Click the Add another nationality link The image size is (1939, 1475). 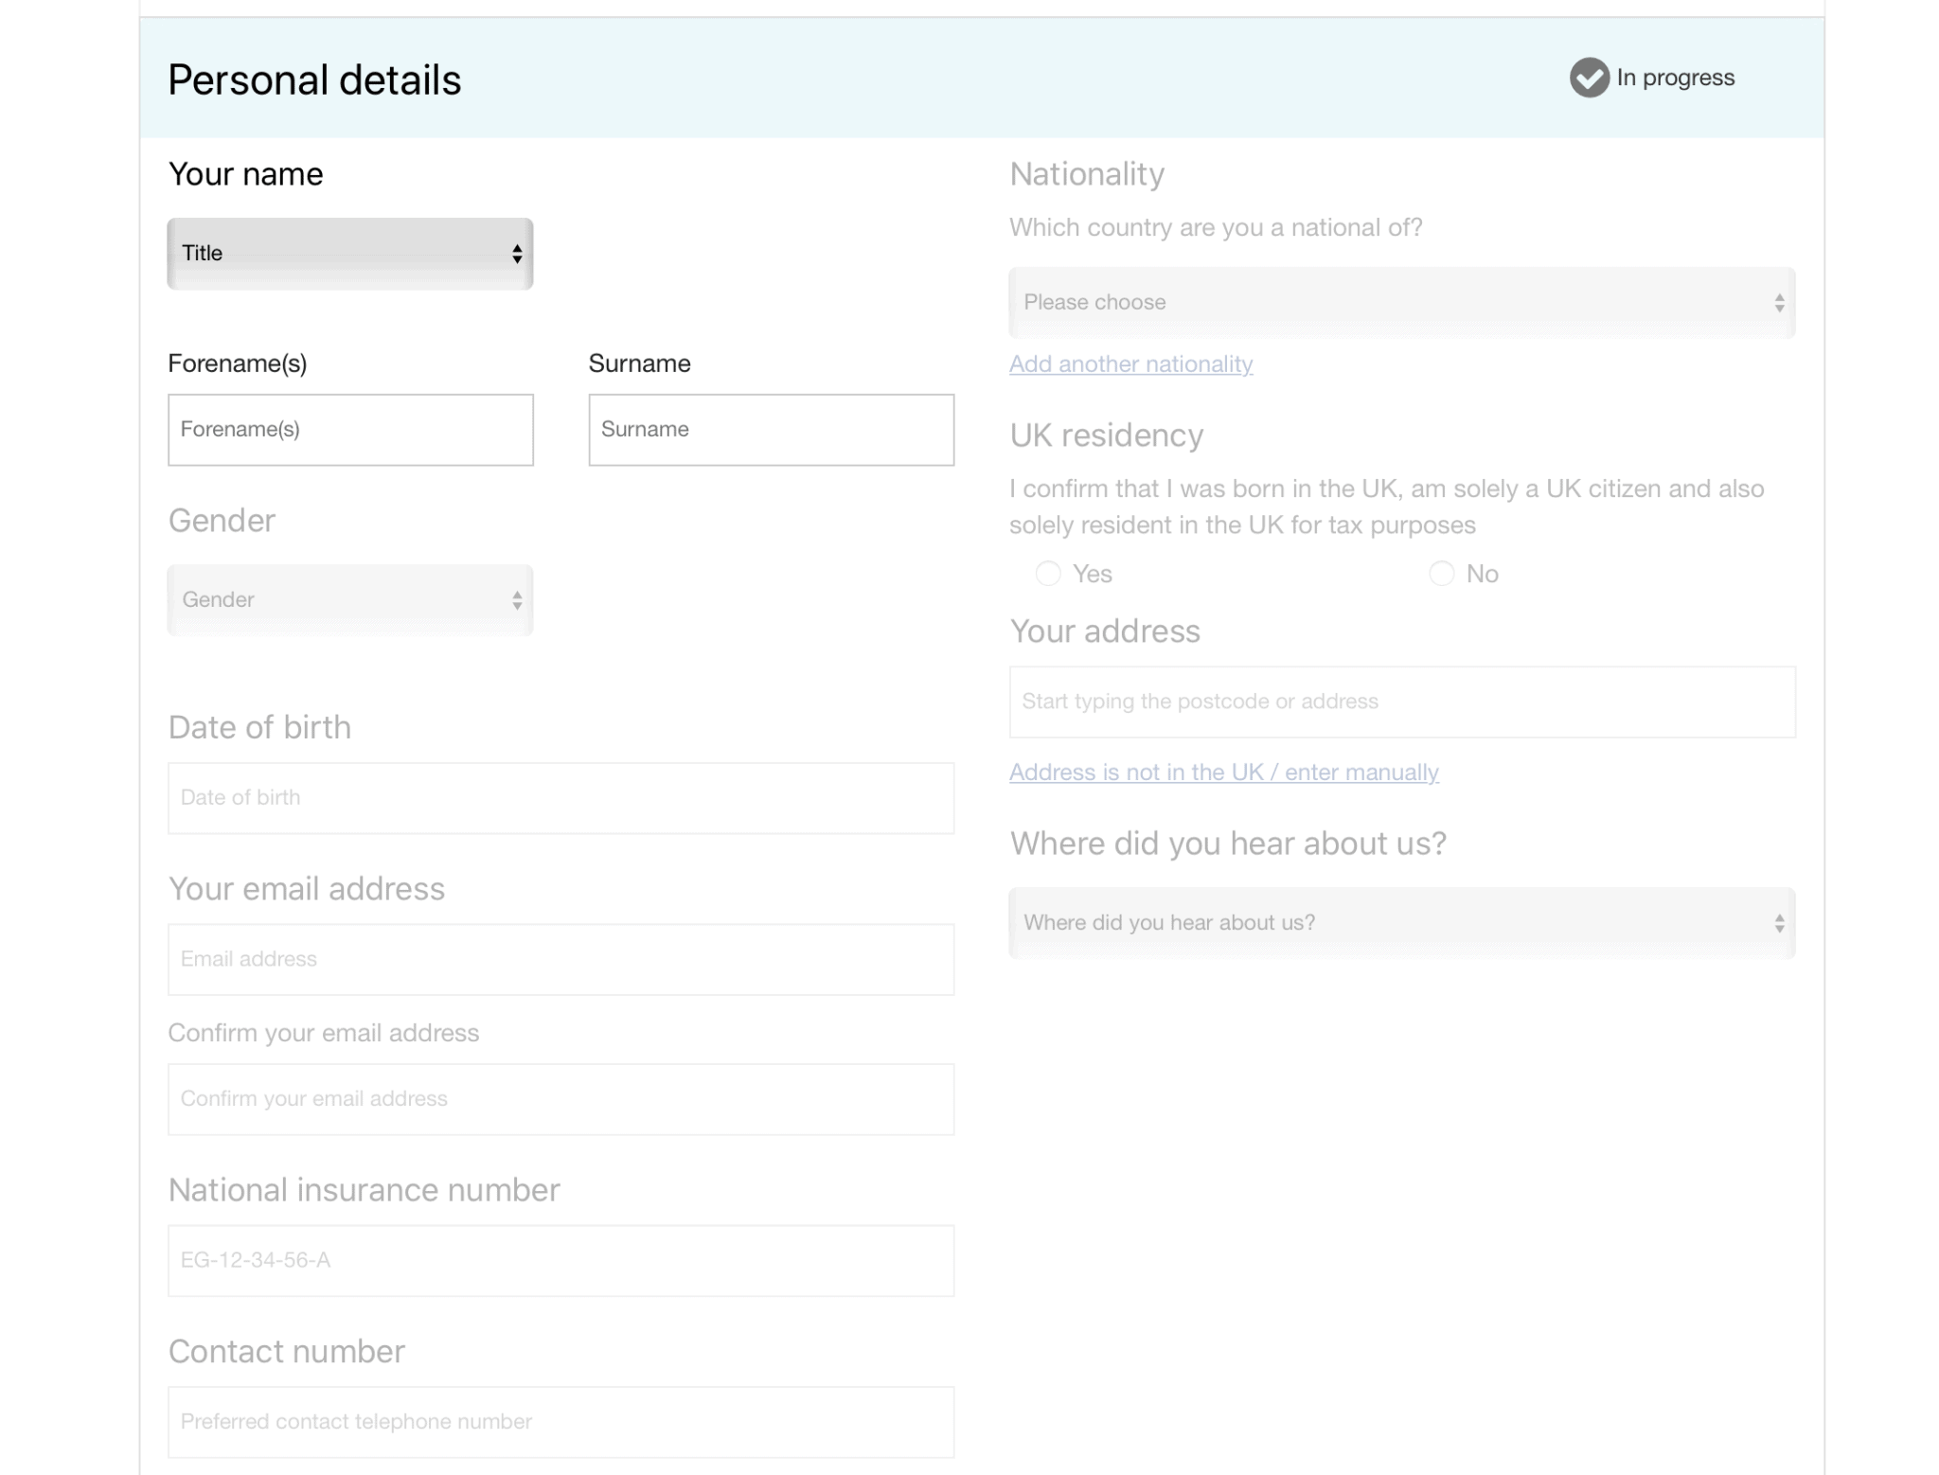click(1130, 364)
